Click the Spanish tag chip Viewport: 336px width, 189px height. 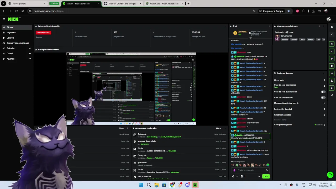pyautogui.click(x=285, y=39)
